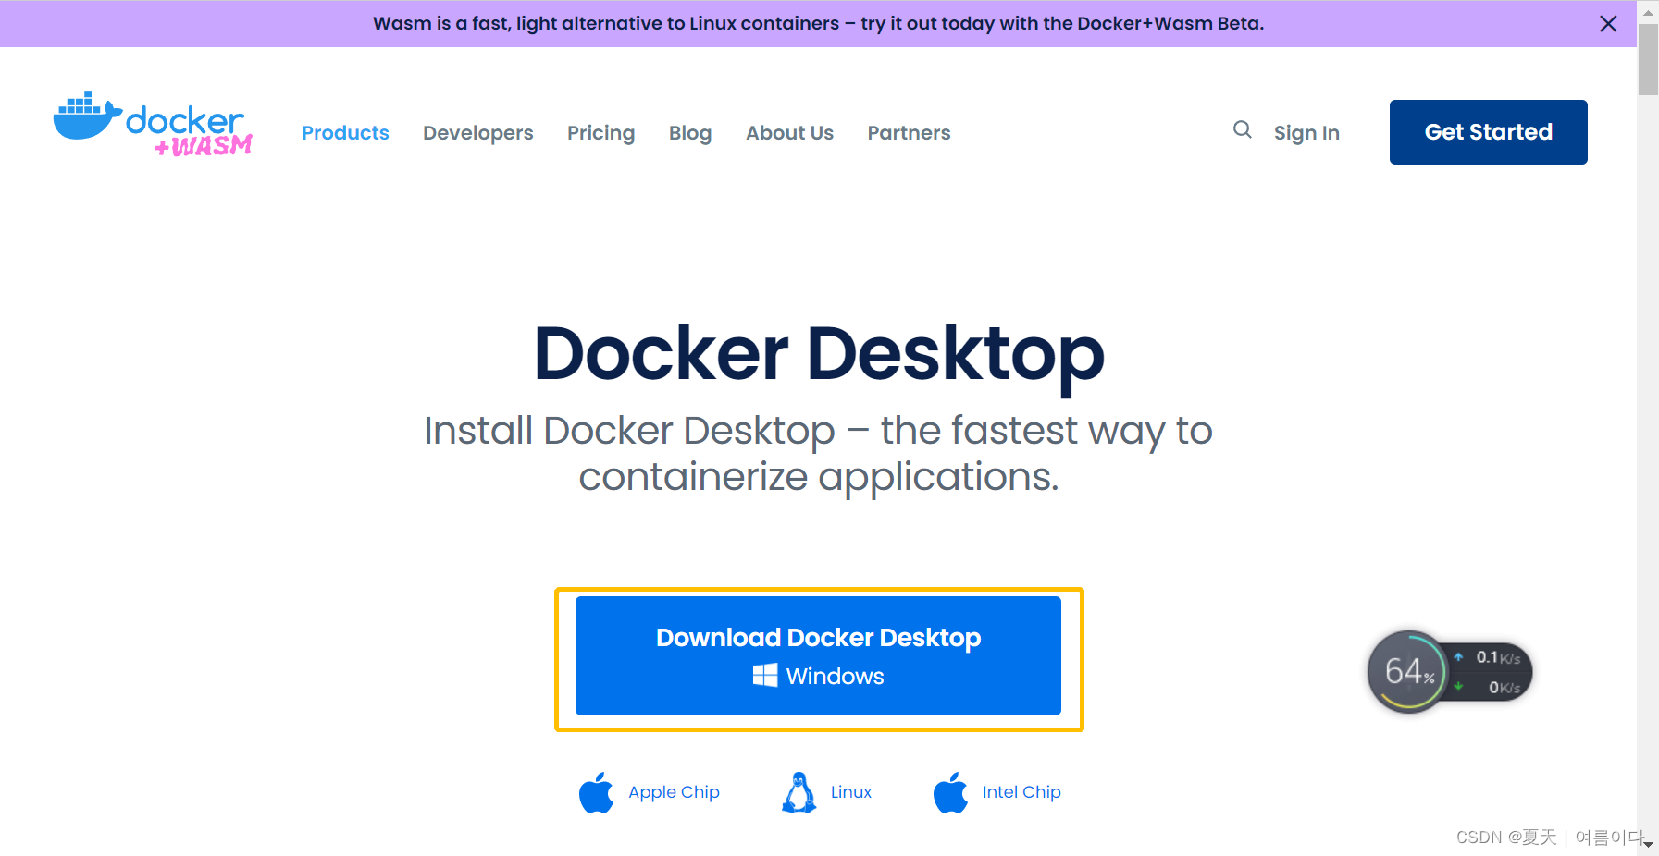Follow the Docker+Wasm Beta link

tap(1168, 23)
